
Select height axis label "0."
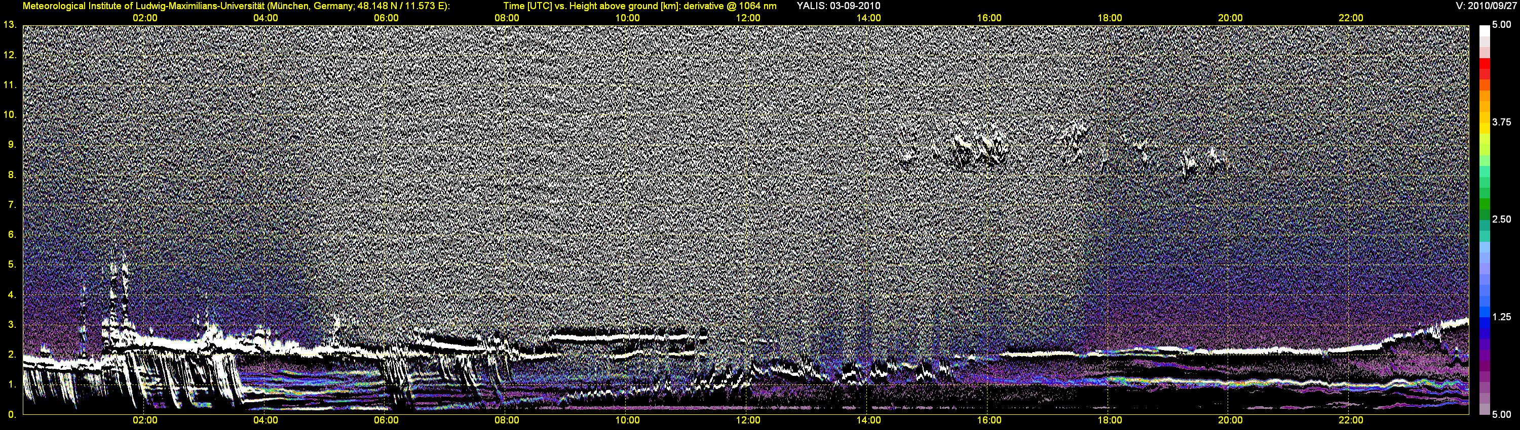(12, 415)
